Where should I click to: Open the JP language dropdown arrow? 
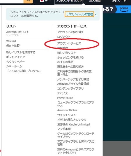[50, 1]
